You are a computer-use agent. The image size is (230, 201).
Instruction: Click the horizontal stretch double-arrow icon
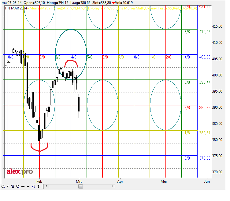tap(23, 186)
